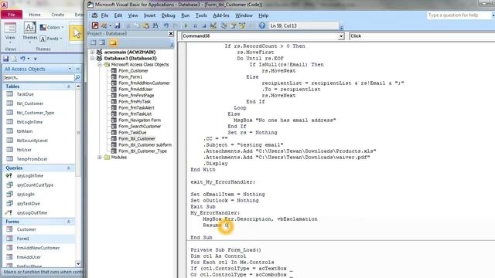Viewport: 495px width, 278px height.
Task: Open the Tools menu
Action: point(201,15)
